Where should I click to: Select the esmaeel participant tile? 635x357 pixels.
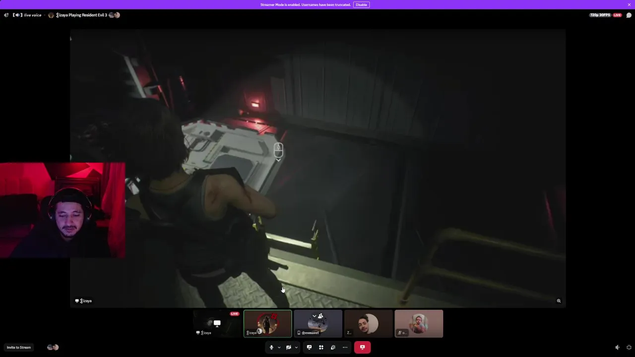[x=318, y=323]
